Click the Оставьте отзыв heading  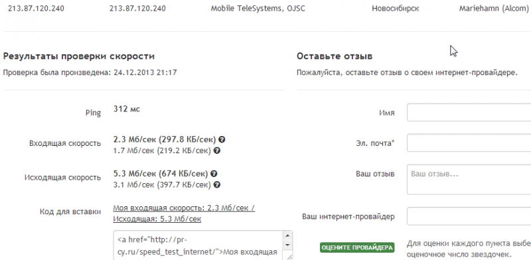335,56
